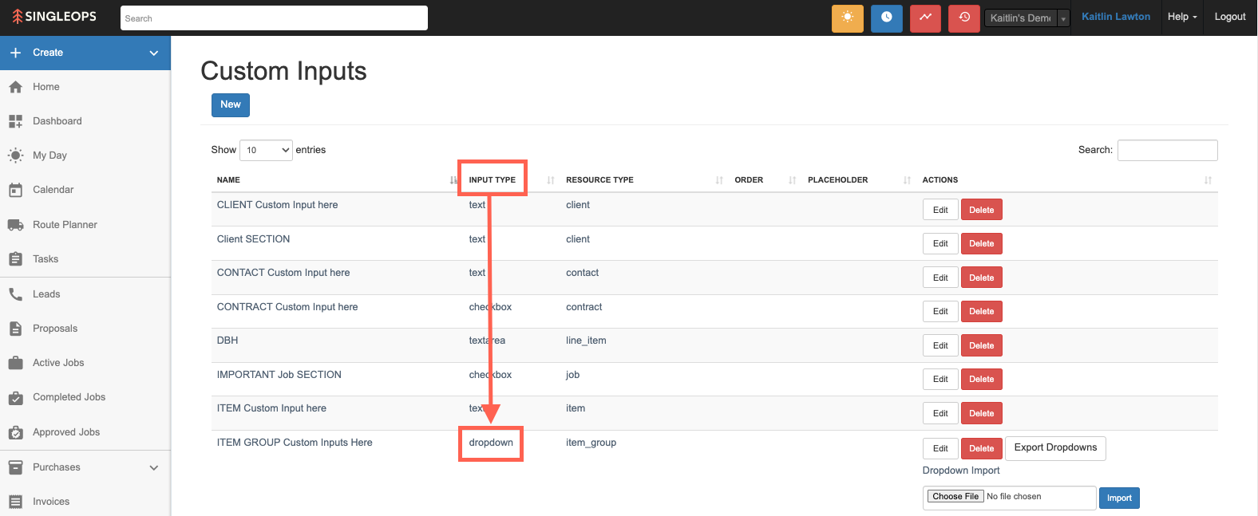Click the Leads phone icon
Image resolution: width=1258 pixels, height=516 pixels.
point(15,294)
